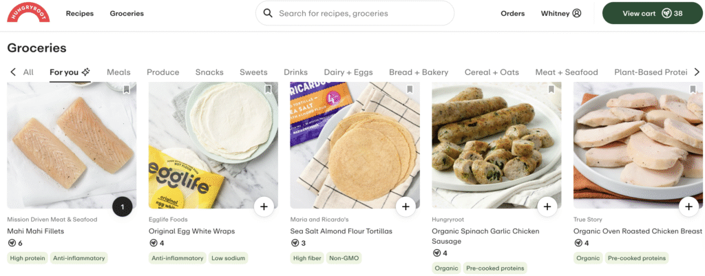Click the View cart button
Image resolution: width=705 pixels, height=276 pixels.
point(651,13)
